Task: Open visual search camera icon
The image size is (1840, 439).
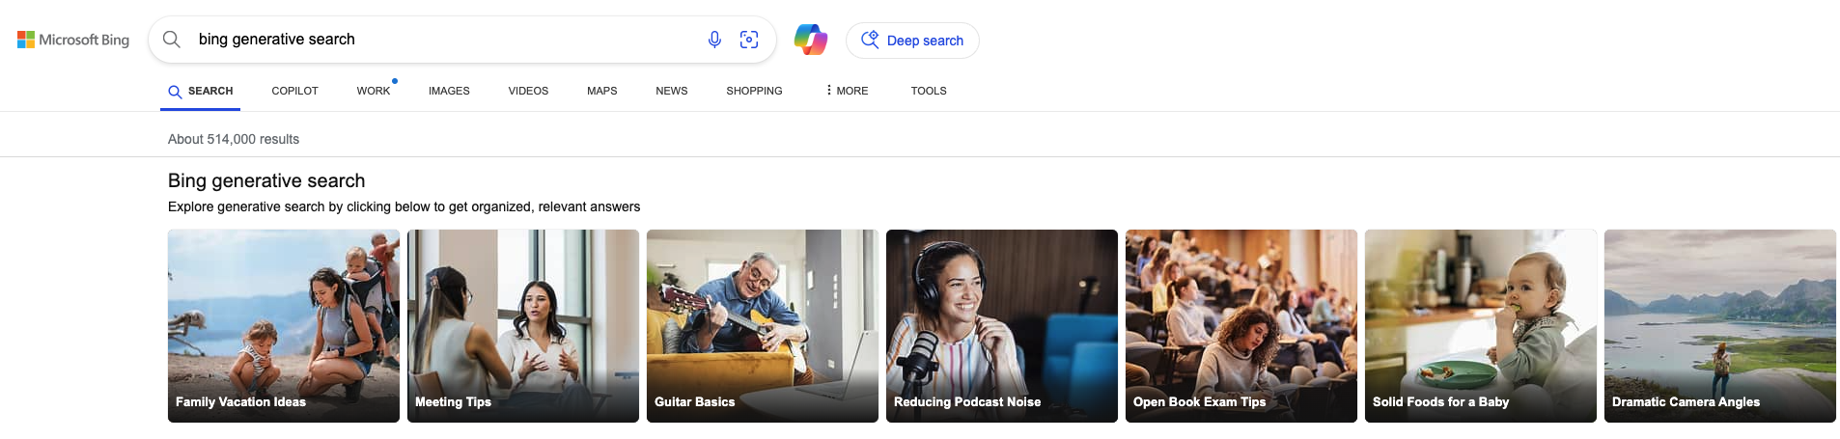Action: click(x=749, y=40)
